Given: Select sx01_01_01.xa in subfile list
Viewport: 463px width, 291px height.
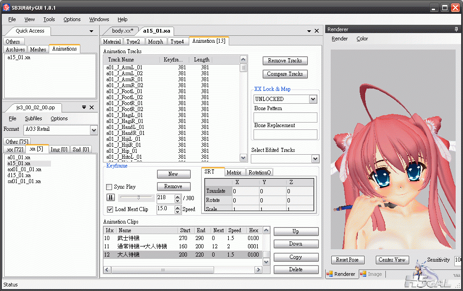Looking at the screenshot, I should point(24,181).
